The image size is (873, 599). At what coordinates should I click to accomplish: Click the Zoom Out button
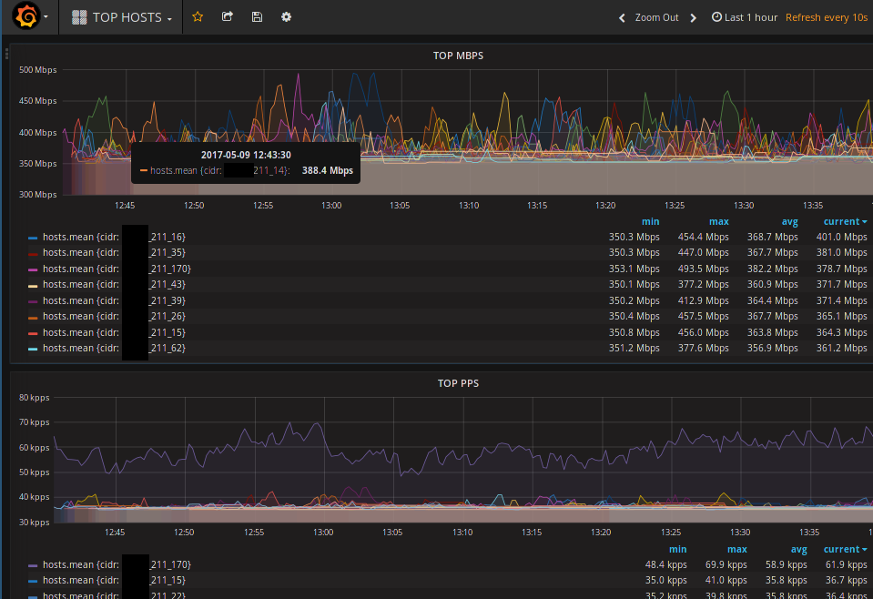click(x=656, y=17)
